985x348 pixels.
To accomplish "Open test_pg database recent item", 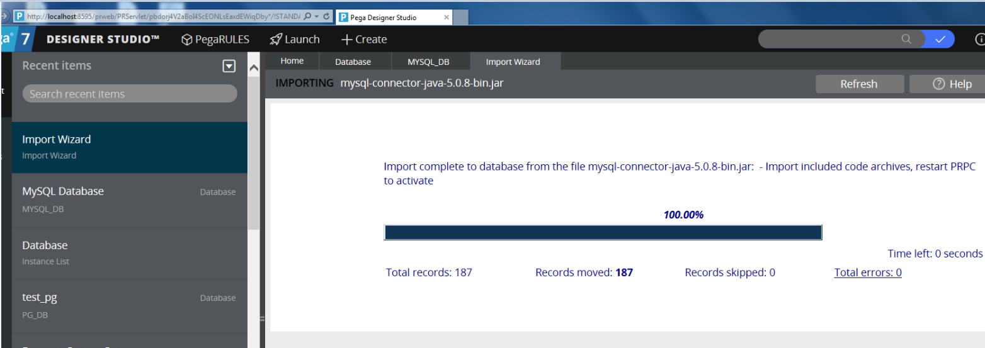I will (x=130, y=306).
